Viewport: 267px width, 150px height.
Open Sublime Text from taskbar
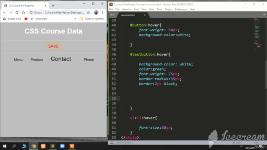(53, 146)
